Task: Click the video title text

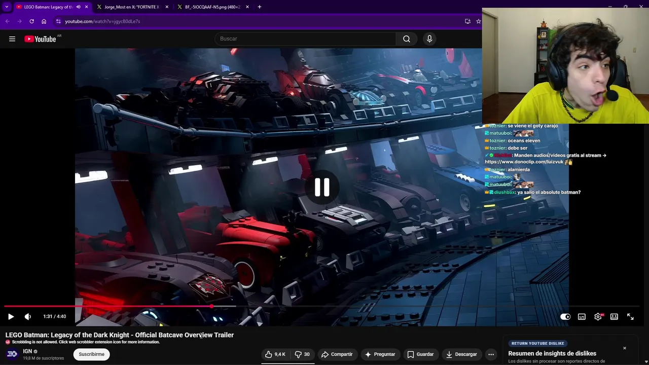Action: click(120, 335)
